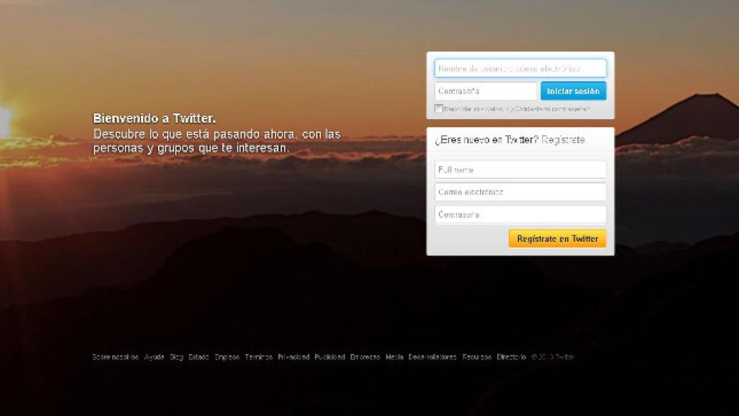Enable the Recordar mis datos checkbox
The height and width of the screenshot is (416, 739).
(437, 106)
